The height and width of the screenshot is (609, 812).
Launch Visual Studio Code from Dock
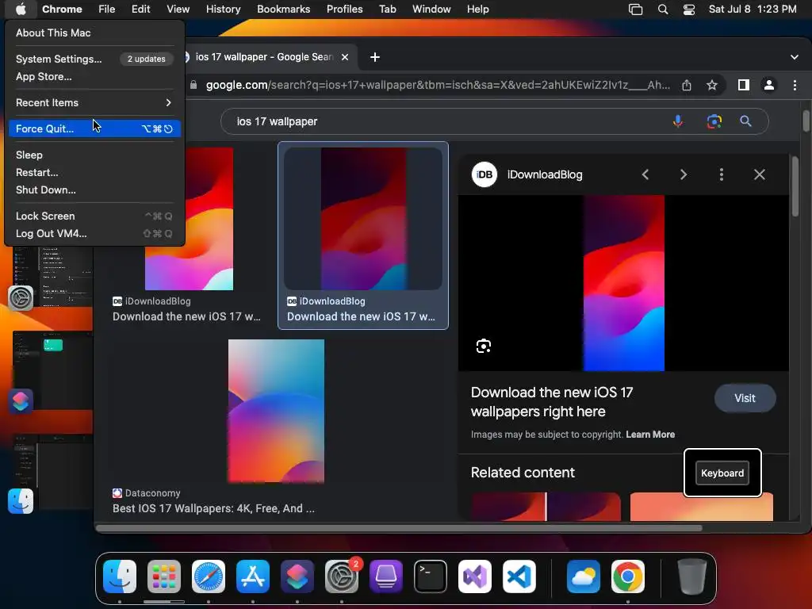pos(519,576)
